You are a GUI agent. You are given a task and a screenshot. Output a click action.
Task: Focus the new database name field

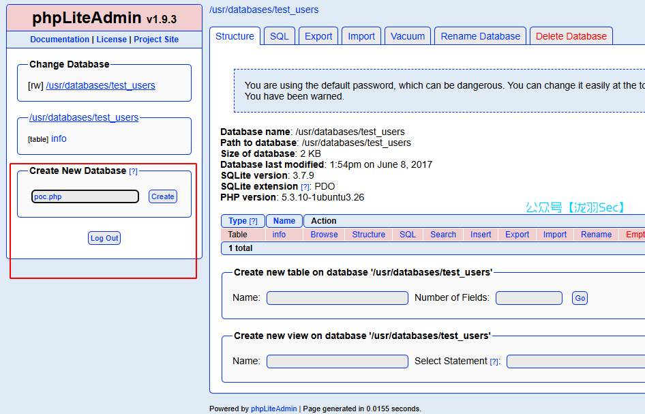point(85,196)
